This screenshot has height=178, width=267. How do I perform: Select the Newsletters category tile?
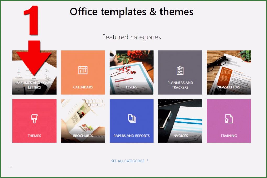click(229, 72)
